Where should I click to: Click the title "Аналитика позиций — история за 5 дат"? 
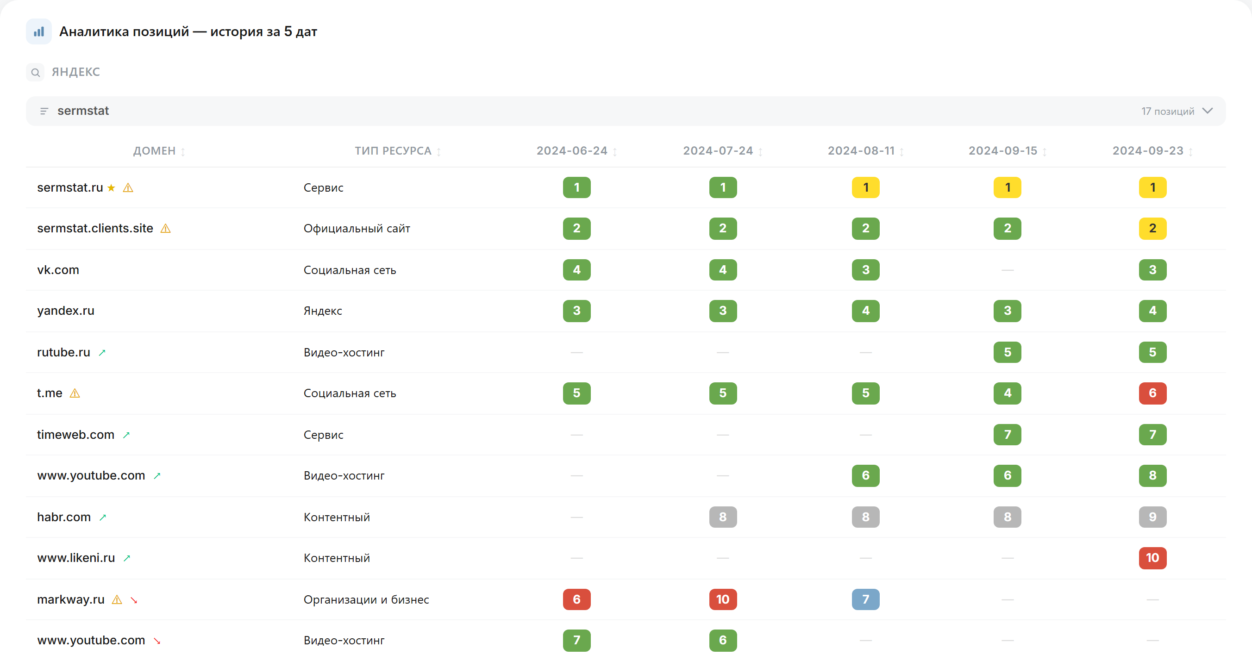[x=188, y=31]
